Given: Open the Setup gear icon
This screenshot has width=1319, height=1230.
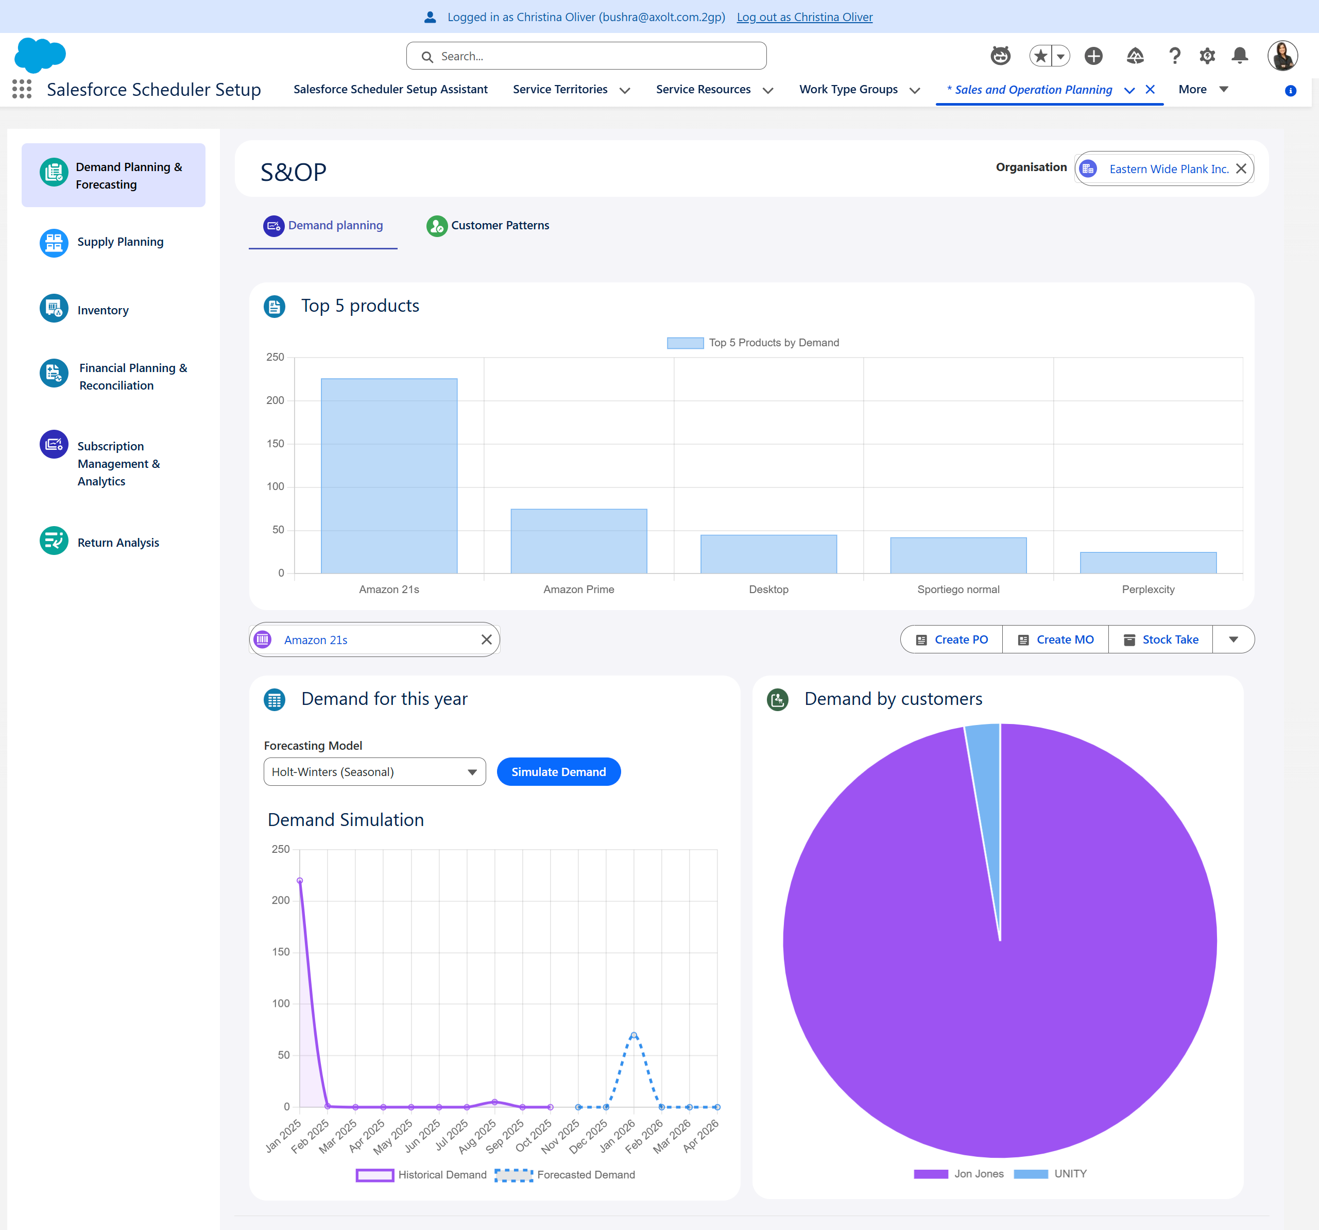Looking at the screenshot, I should (x=1207, y=56).
